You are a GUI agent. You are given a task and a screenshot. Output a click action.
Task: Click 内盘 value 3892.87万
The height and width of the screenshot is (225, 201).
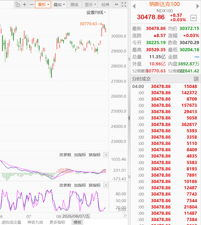[x=188, y=64]
